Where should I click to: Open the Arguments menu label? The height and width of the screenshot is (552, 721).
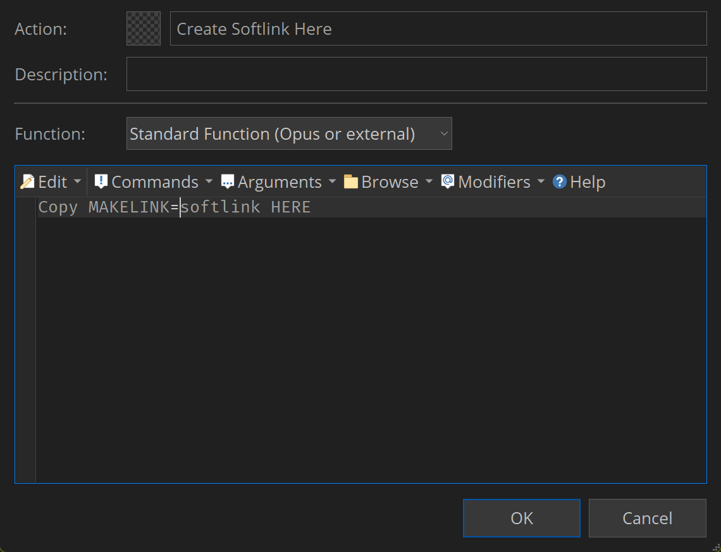pos(280,182)
